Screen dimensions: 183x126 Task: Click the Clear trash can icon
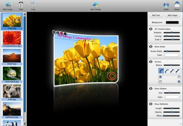coord(21,5)
